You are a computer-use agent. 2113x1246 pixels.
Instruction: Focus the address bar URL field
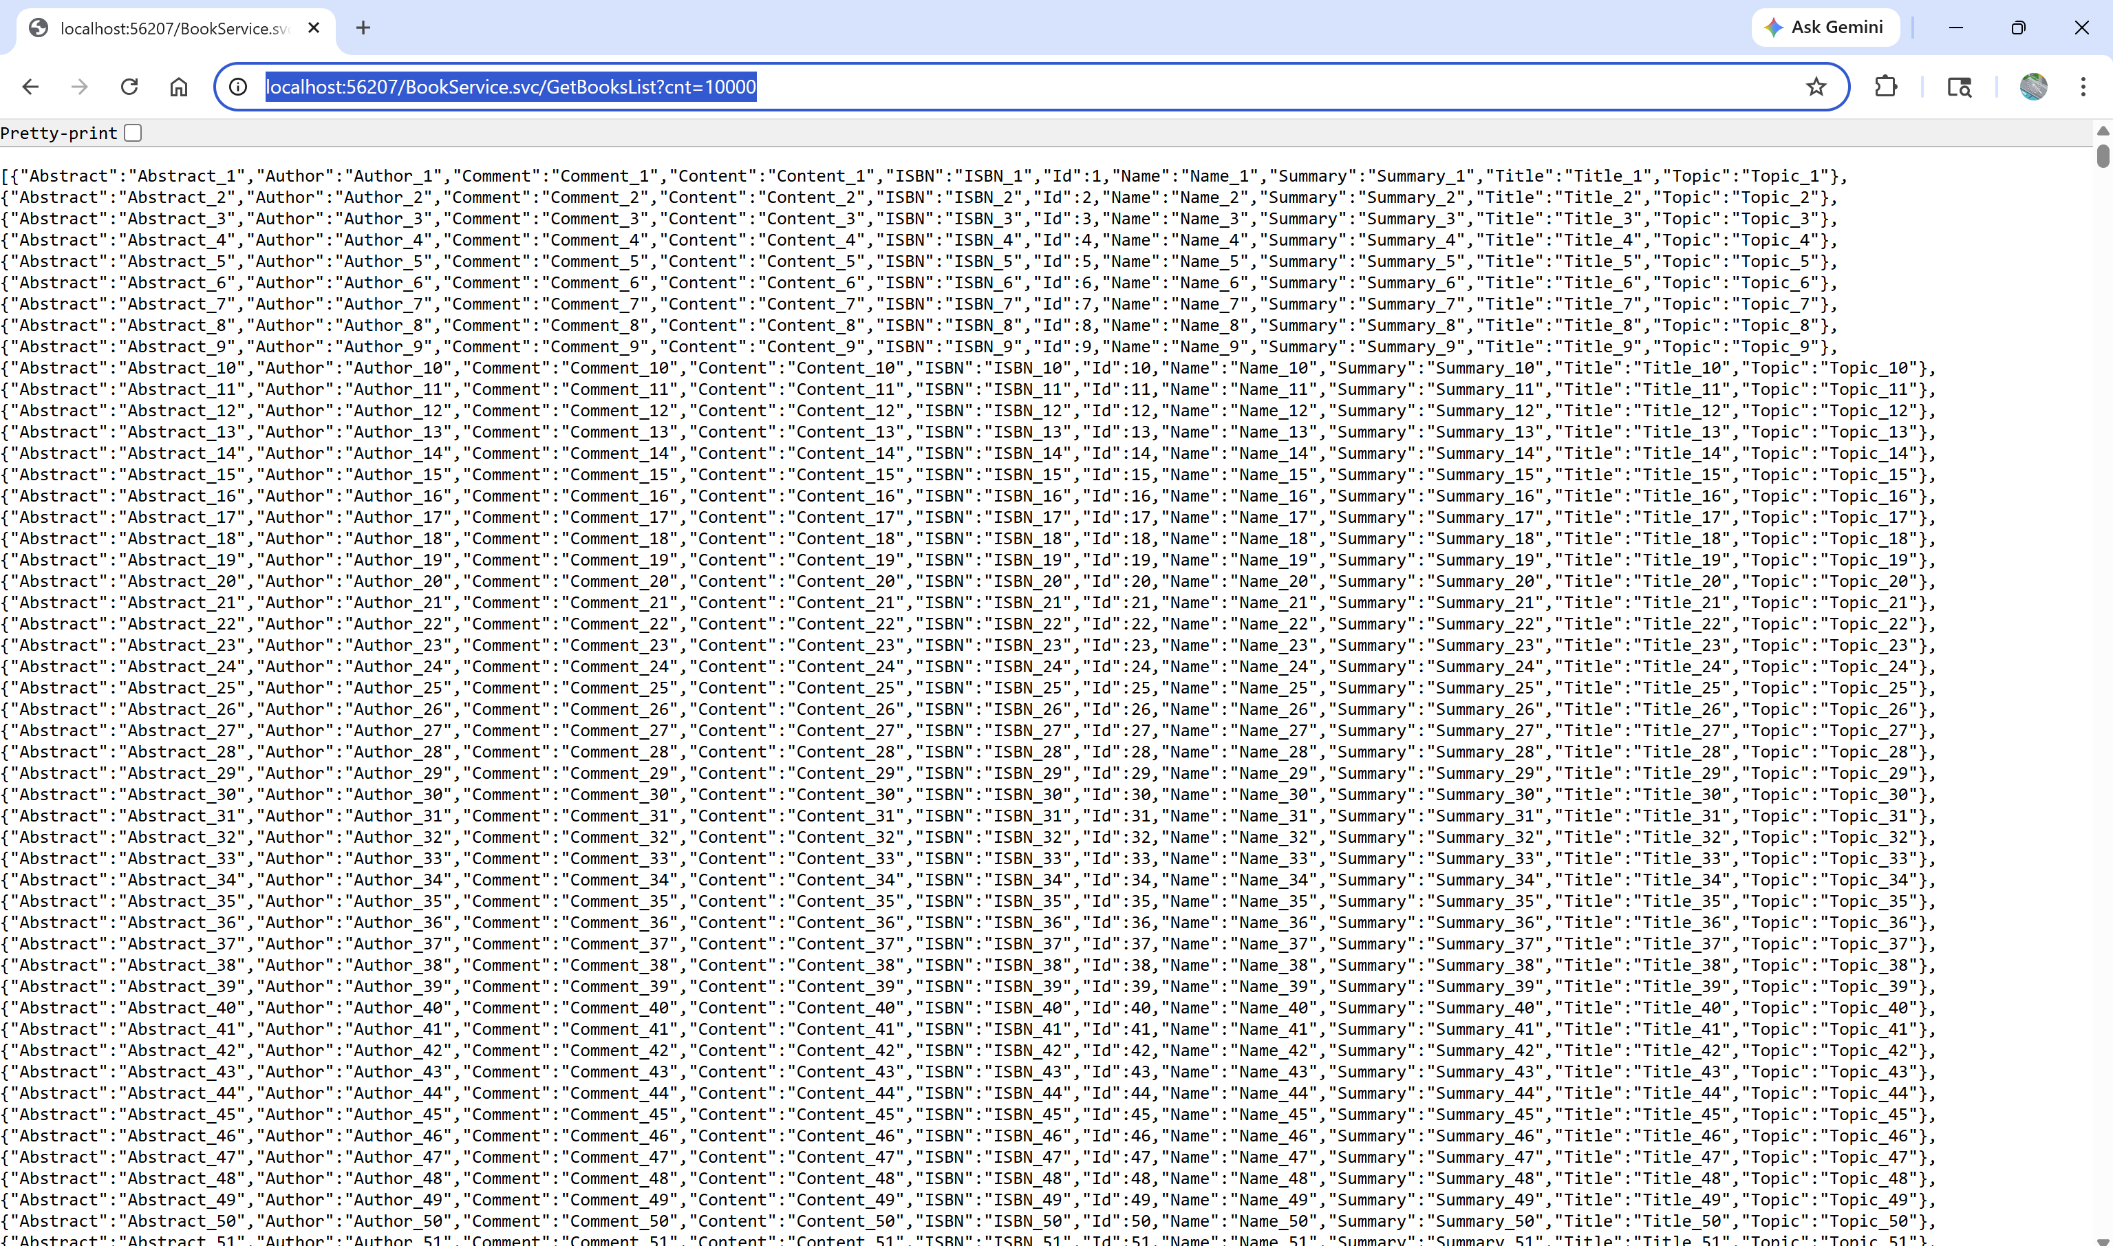pos(1025,87)
